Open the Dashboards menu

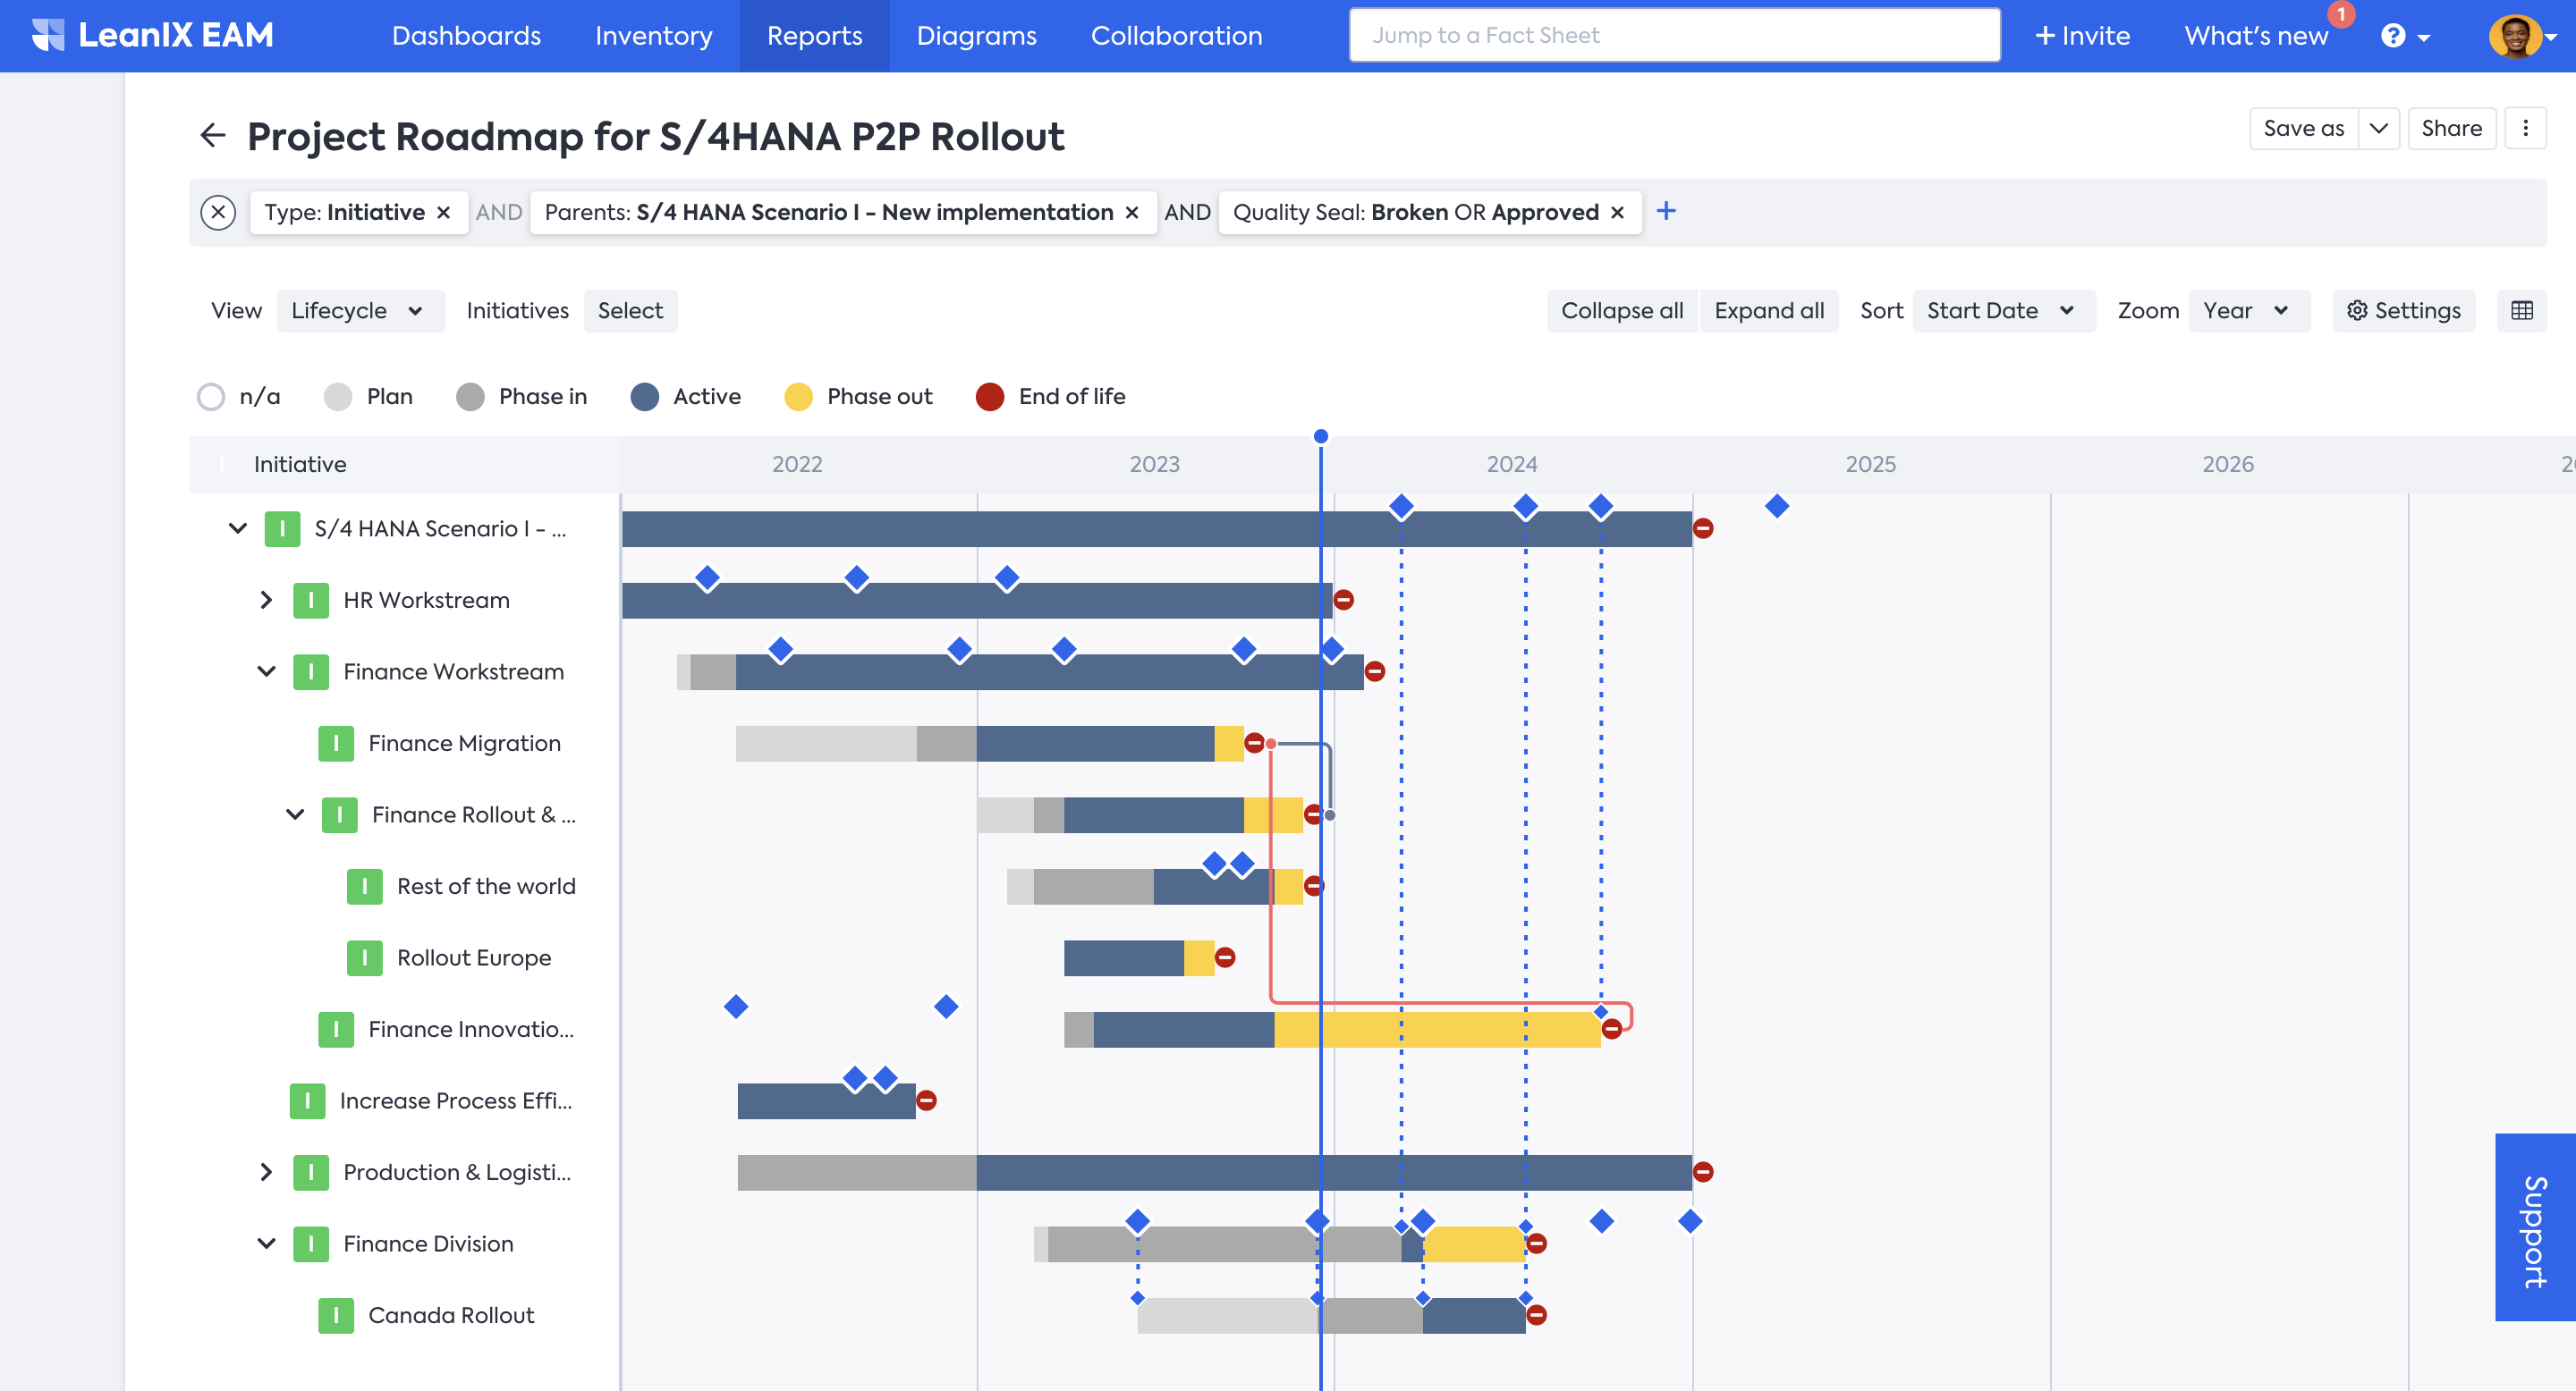click(x=466, y=36)
